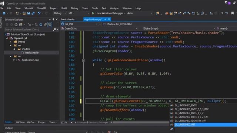Click the Visual Assist find symbol icon
This screenshot has width=237, height=133.
pos(176,13)
